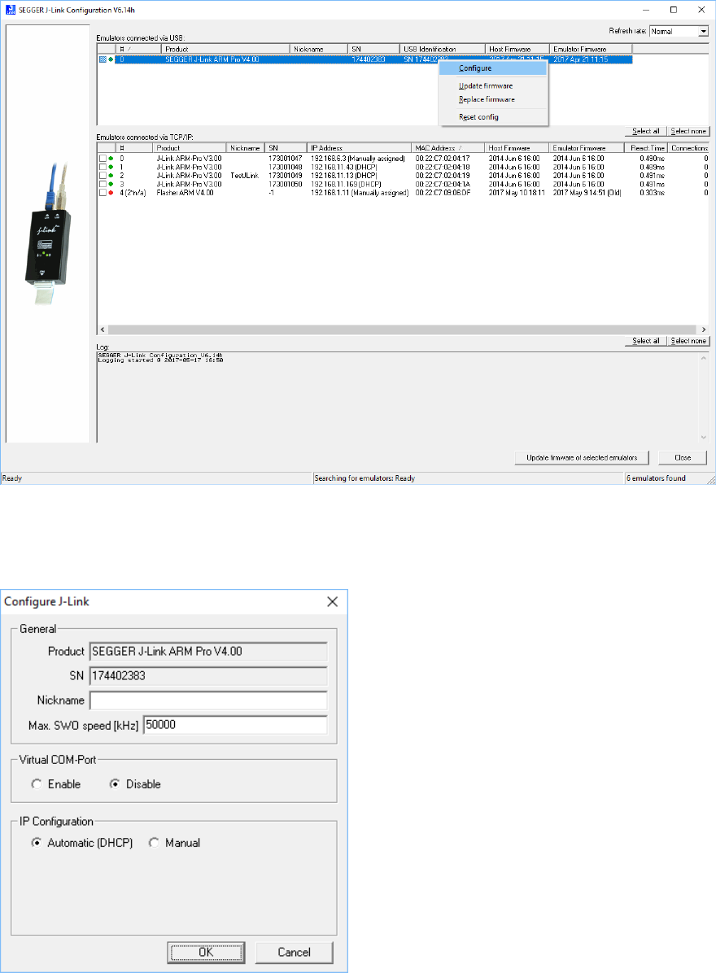716x973 pixels.
Task: Click left arrow of the horizontal scrollbar
Action: [x=101, y=329]
